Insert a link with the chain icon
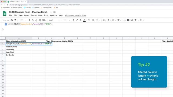The width and height of the screenshot is (173, 97). pyautogui.click(x=125, y=20)
